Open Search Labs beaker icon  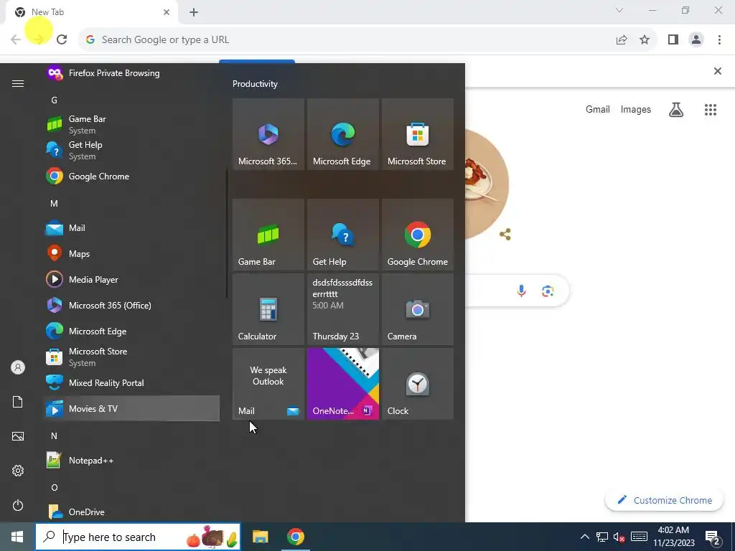click(x=676, y=110)
